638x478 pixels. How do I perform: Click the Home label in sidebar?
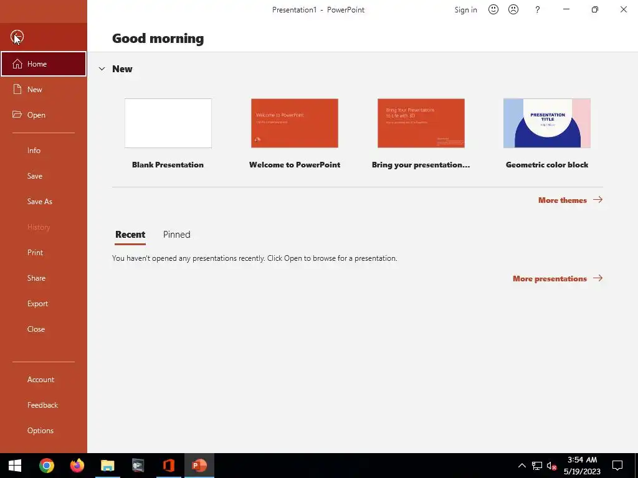[37, 64]
